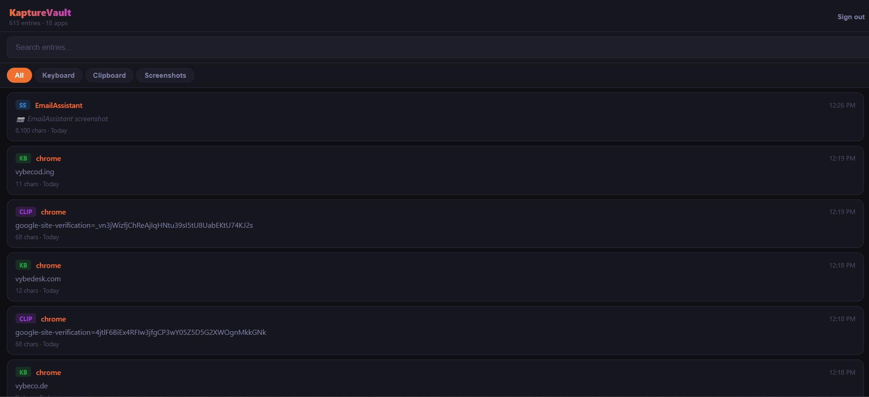The image size is (869, 397).
Task: Click the KB badge on vybedesk.com entry
Action: [x=23, y=265]
